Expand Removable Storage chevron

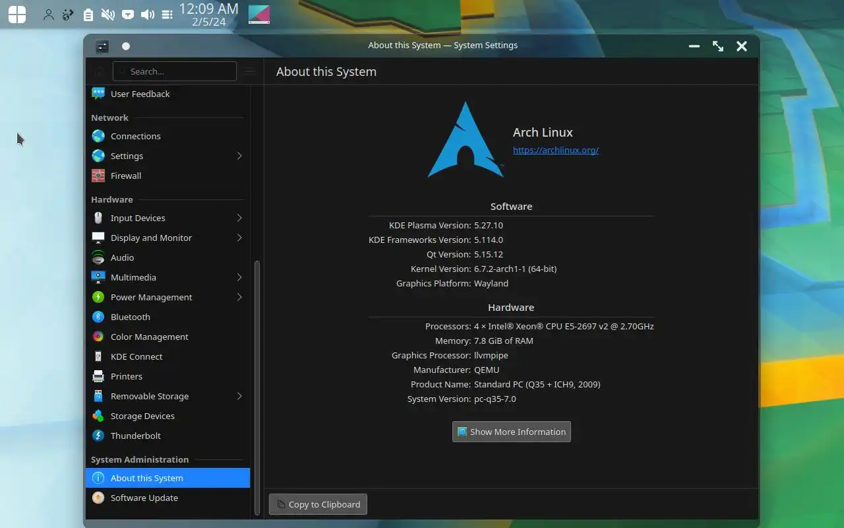(239, 396)
